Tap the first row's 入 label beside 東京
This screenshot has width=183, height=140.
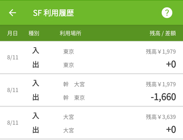(36, 50)
